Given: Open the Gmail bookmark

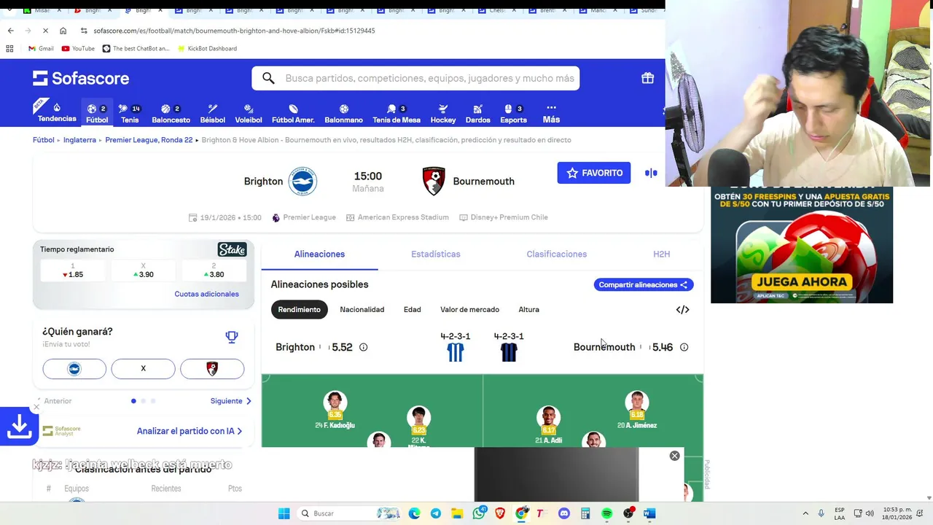Looking at the screenshot, I should (41, 48).
